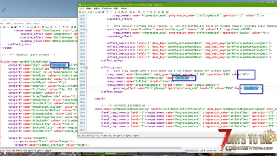Click UTF-8 encoding in back status bar
The height and width of the screenshot is (156, 277).
(202, 151)
